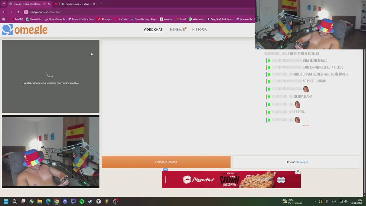
Task: Expand the tab search dropdown
Action: (x=4, y=4)
